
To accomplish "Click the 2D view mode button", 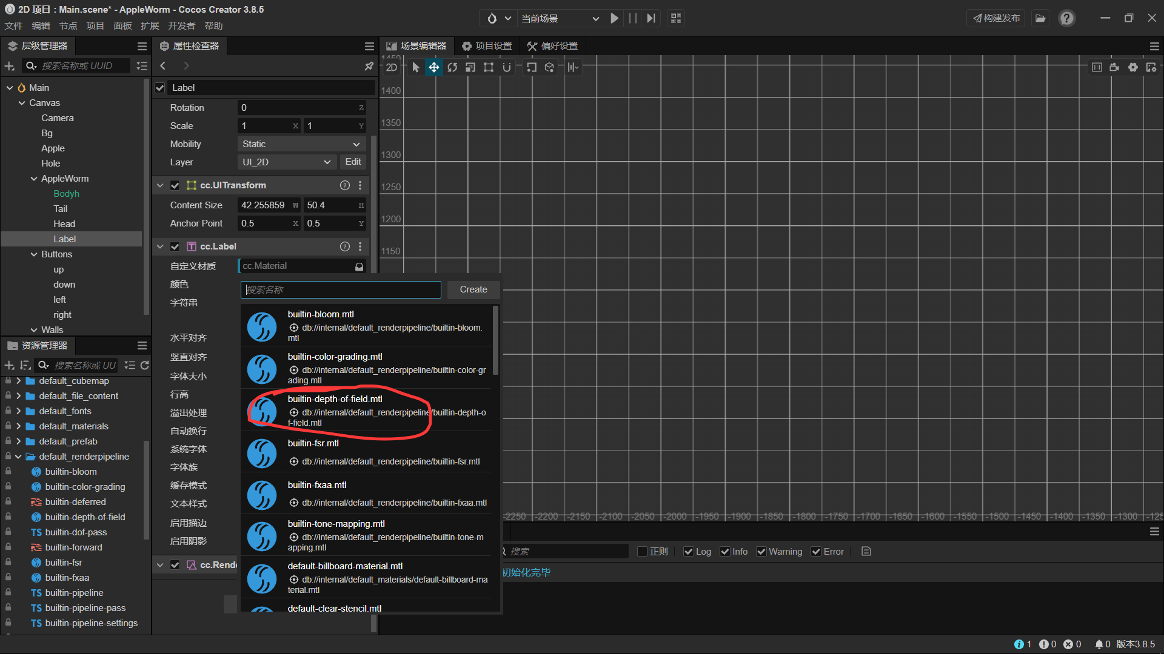I will (391, 67).
